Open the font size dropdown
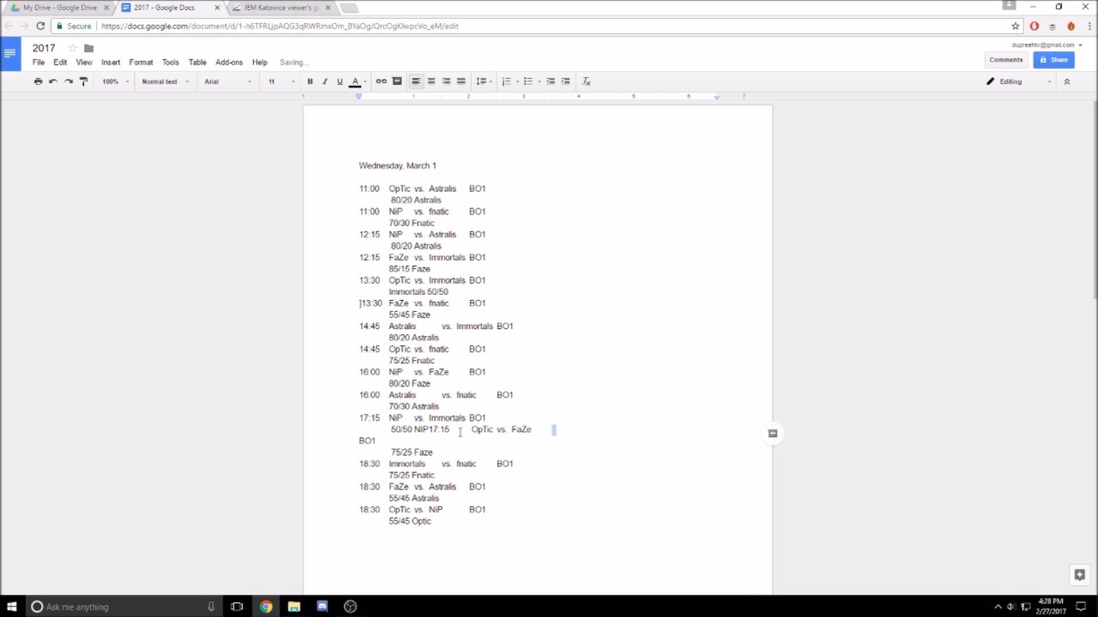The width and height of the screenshot is (1098, 617). pyautogui.click(x=281, y=81)
